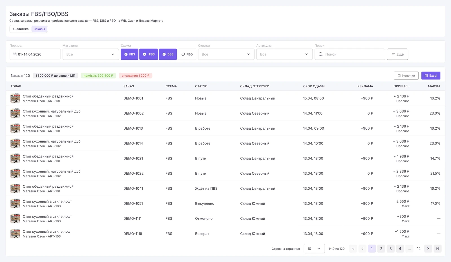Click the calendar icon in the period field

[x=15, y=54]
